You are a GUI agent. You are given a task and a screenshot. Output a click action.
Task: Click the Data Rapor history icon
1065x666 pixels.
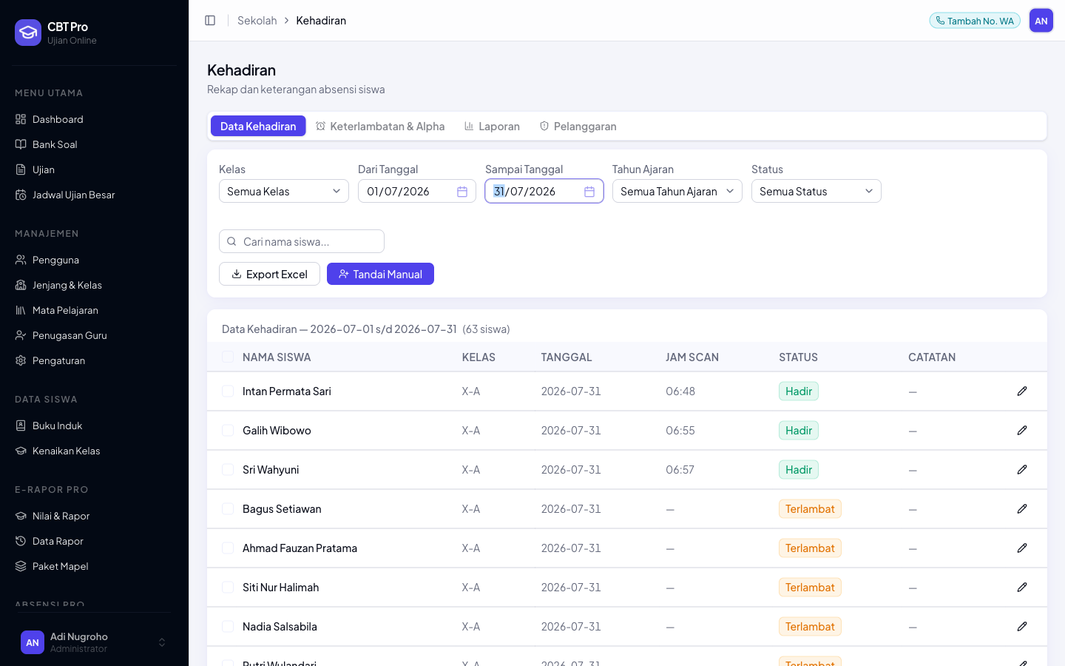pyautogui.click(x=21, y=541)
